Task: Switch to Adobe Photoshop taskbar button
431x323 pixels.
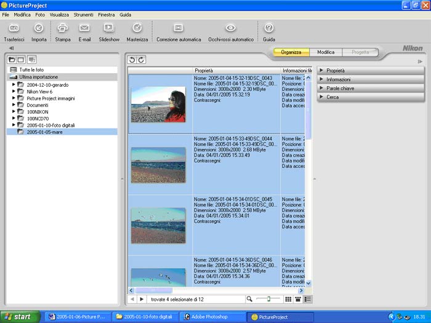Action: click(212, 317)
